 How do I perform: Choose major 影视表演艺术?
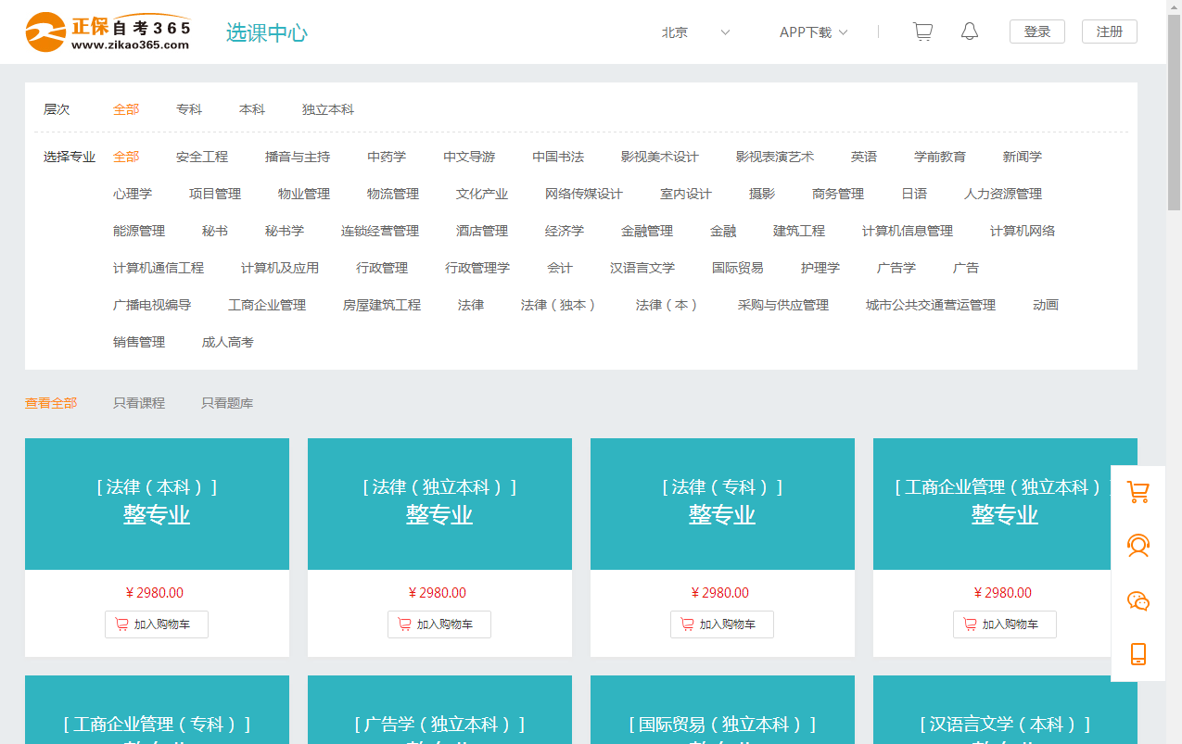[775, 157]
